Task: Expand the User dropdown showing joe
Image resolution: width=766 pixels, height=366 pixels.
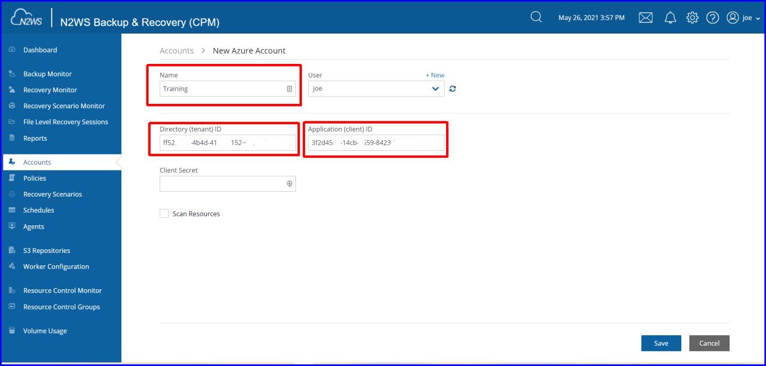Action: (376, 89)
